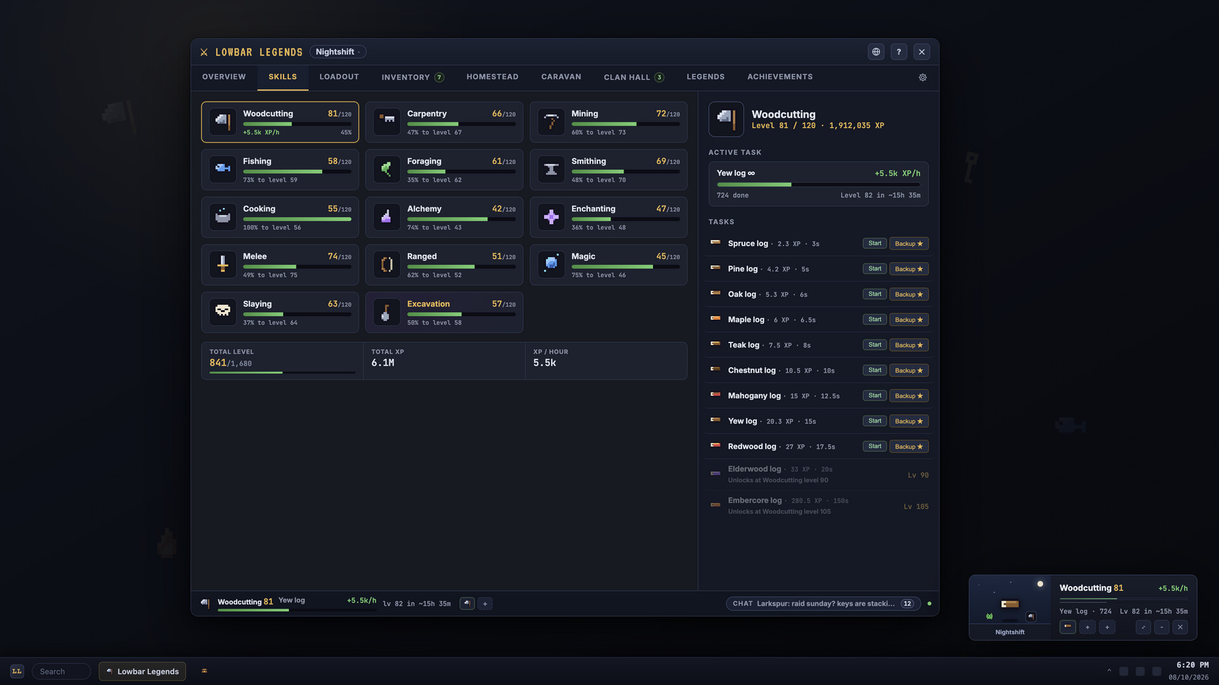
Task: Expand the system tray chevron
Action: 1109,671
